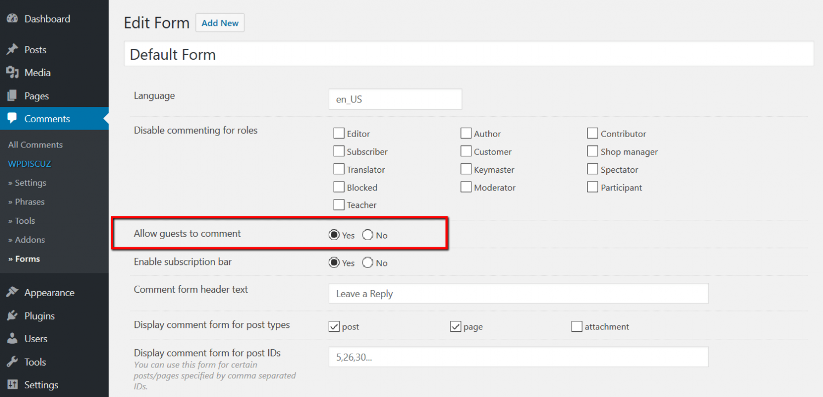823x397 pixels.
Task: Click the Pages document icon
Action: pos(12,95)
